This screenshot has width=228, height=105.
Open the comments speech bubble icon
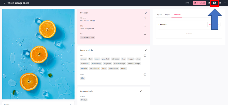(214, 3)
